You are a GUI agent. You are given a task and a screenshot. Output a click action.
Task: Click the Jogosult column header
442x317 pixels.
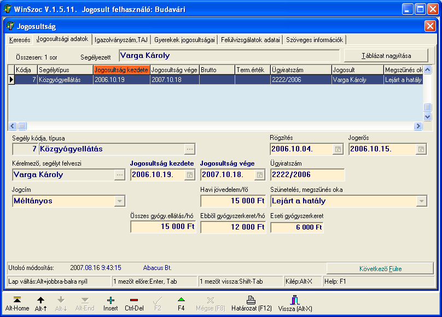click(357, 70)
